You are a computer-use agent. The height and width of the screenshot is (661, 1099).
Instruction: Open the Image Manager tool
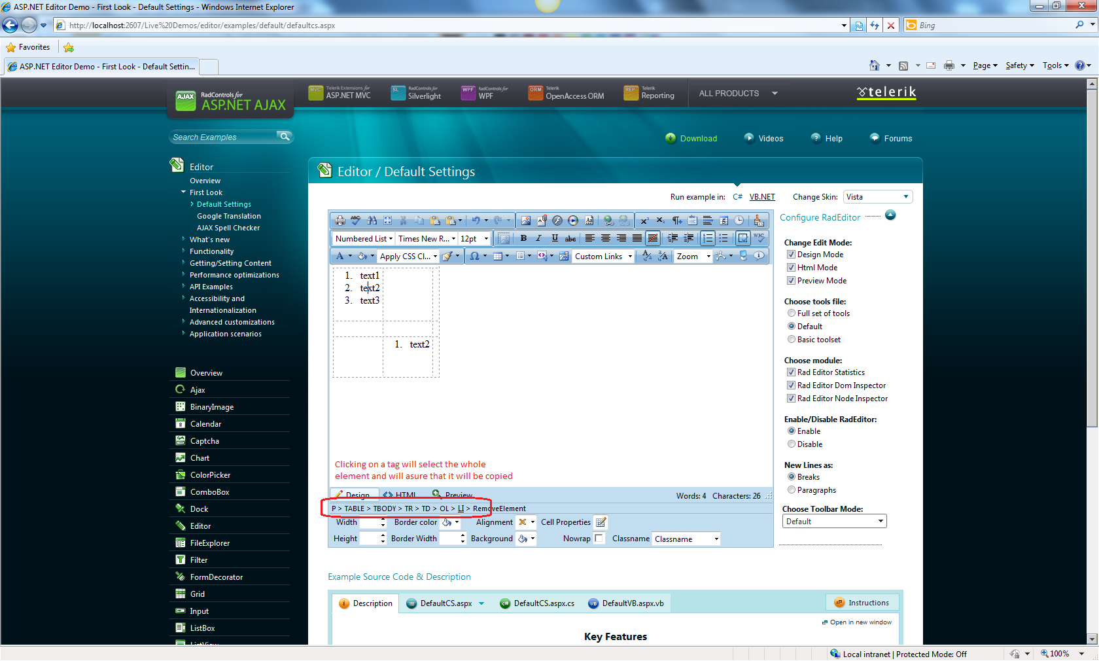pos(526,221)
